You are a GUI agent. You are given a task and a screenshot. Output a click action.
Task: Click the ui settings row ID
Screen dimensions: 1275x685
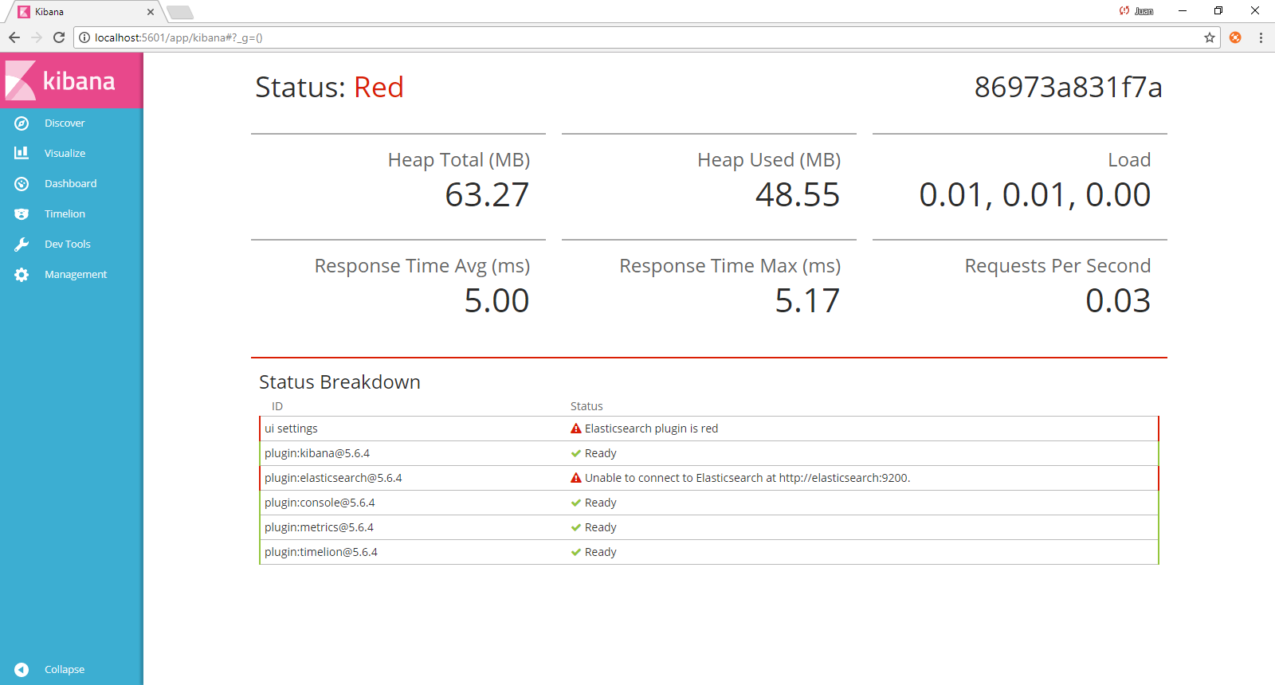[291, 429]
